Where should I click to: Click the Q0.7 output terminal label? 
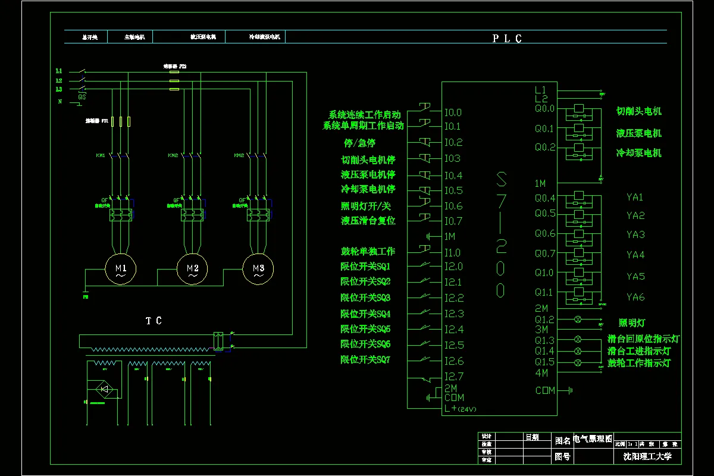click(x=545, y=254)
